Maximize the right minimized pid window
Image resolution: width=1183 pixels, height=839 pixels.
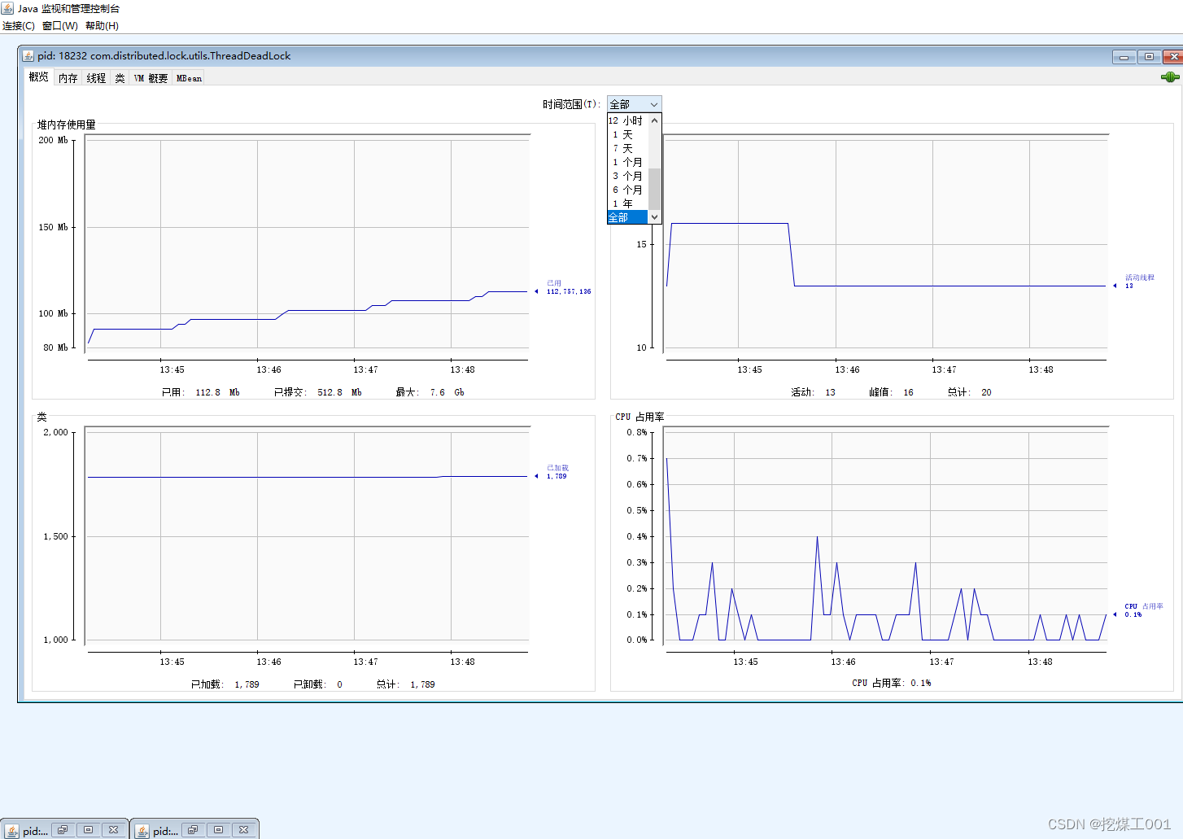(218, 830)
